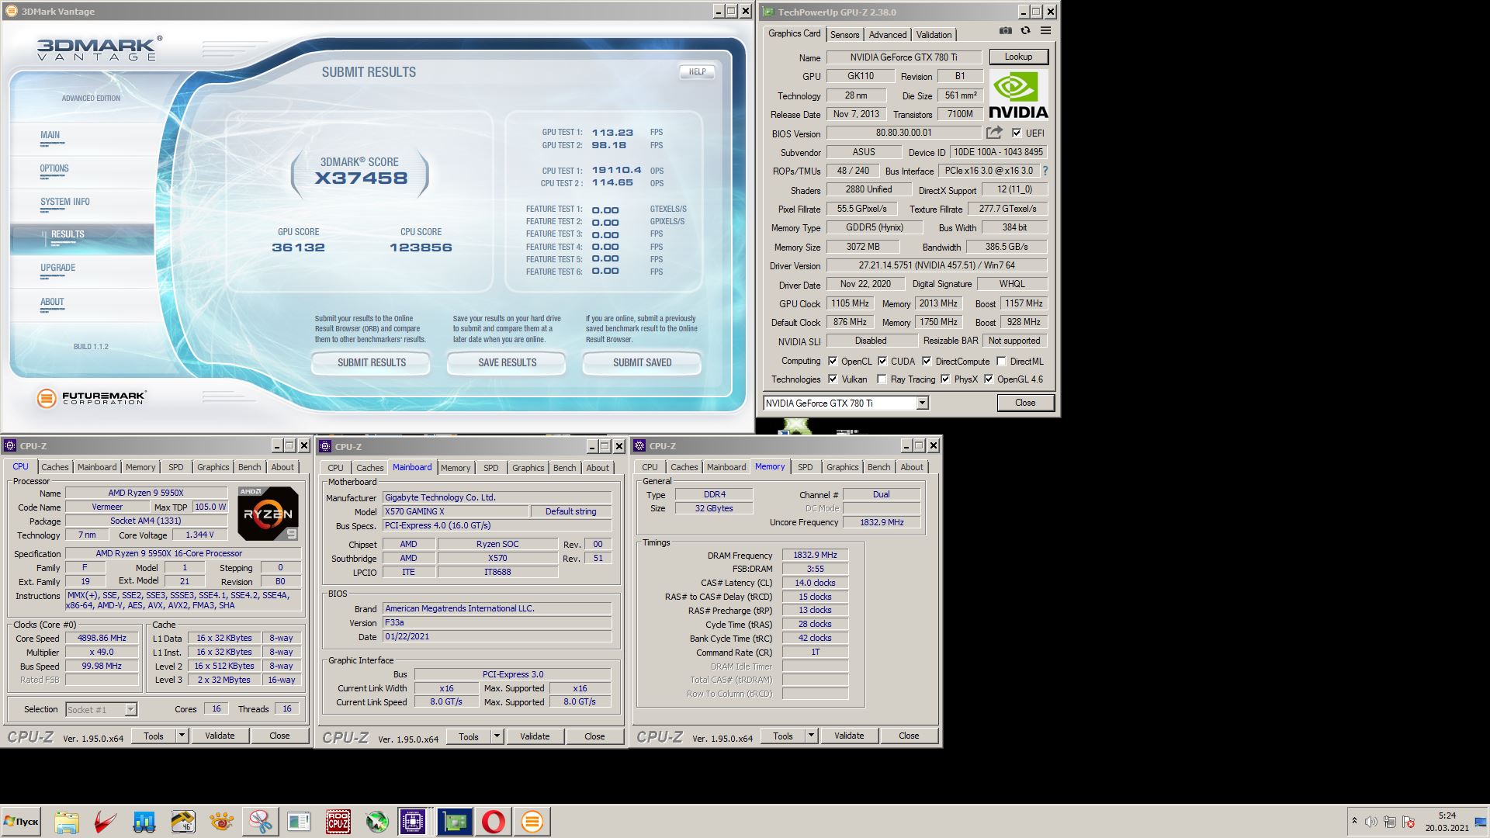The width and height of the screenshot is (1490, 838).
Task: Click the BIOS Version field 80.80.30.00.01
Action: 903,133
